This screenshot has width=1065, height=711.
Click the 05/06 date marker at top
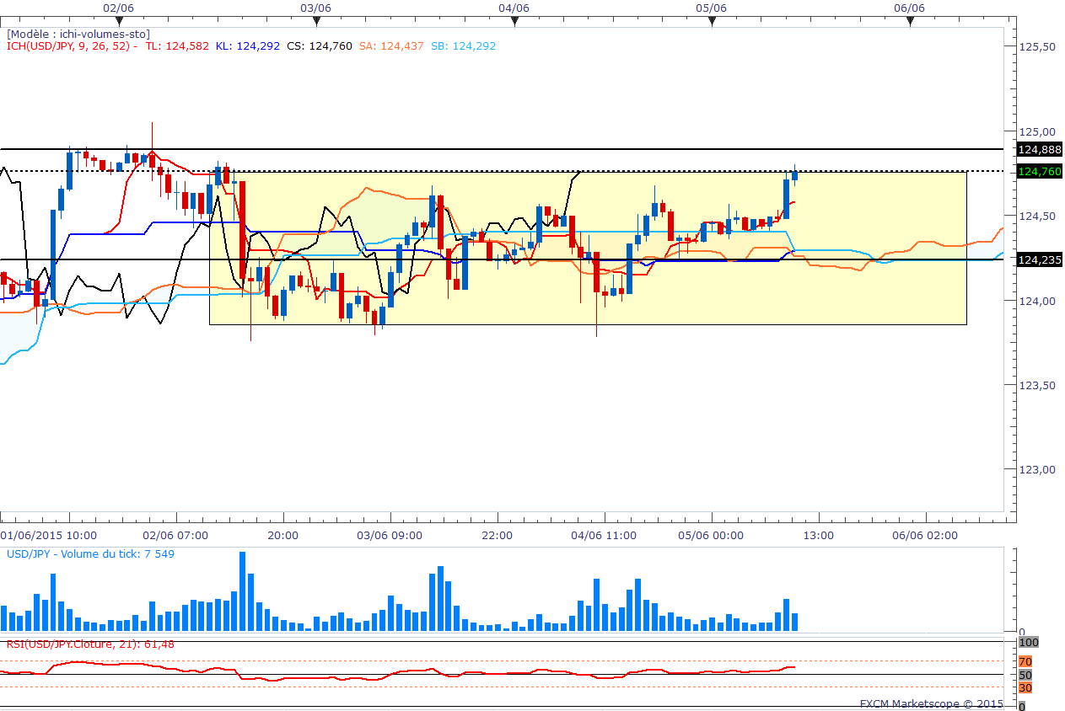tap(711, 8)
